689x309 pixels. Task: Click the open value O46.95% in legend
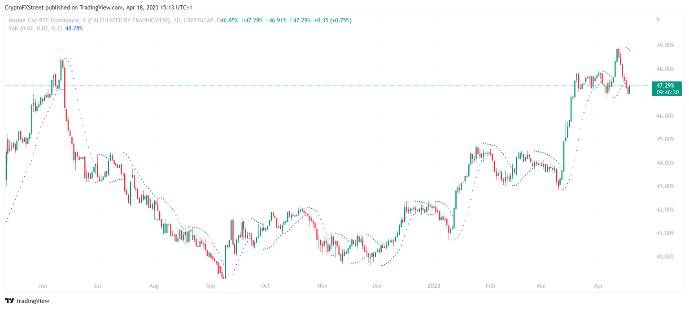click(x=228, y=21)
